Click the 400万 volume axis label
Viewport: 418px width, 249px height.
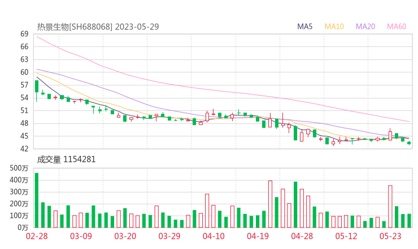point(19,180)
